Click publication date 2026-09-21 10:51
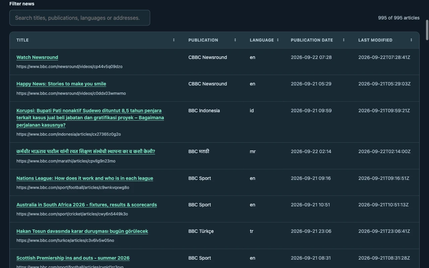The width and height of the screenshot is (429, 268). click(310, 205)
